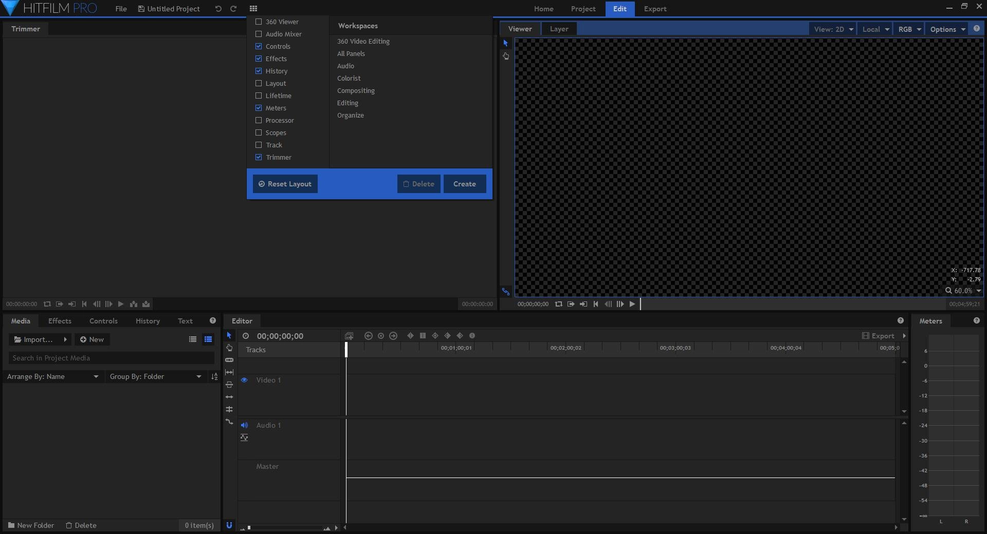Click the next keyframe arrow icon
Image resolution: width=987 pixels, height=534 pixels.
click(393, 336)
